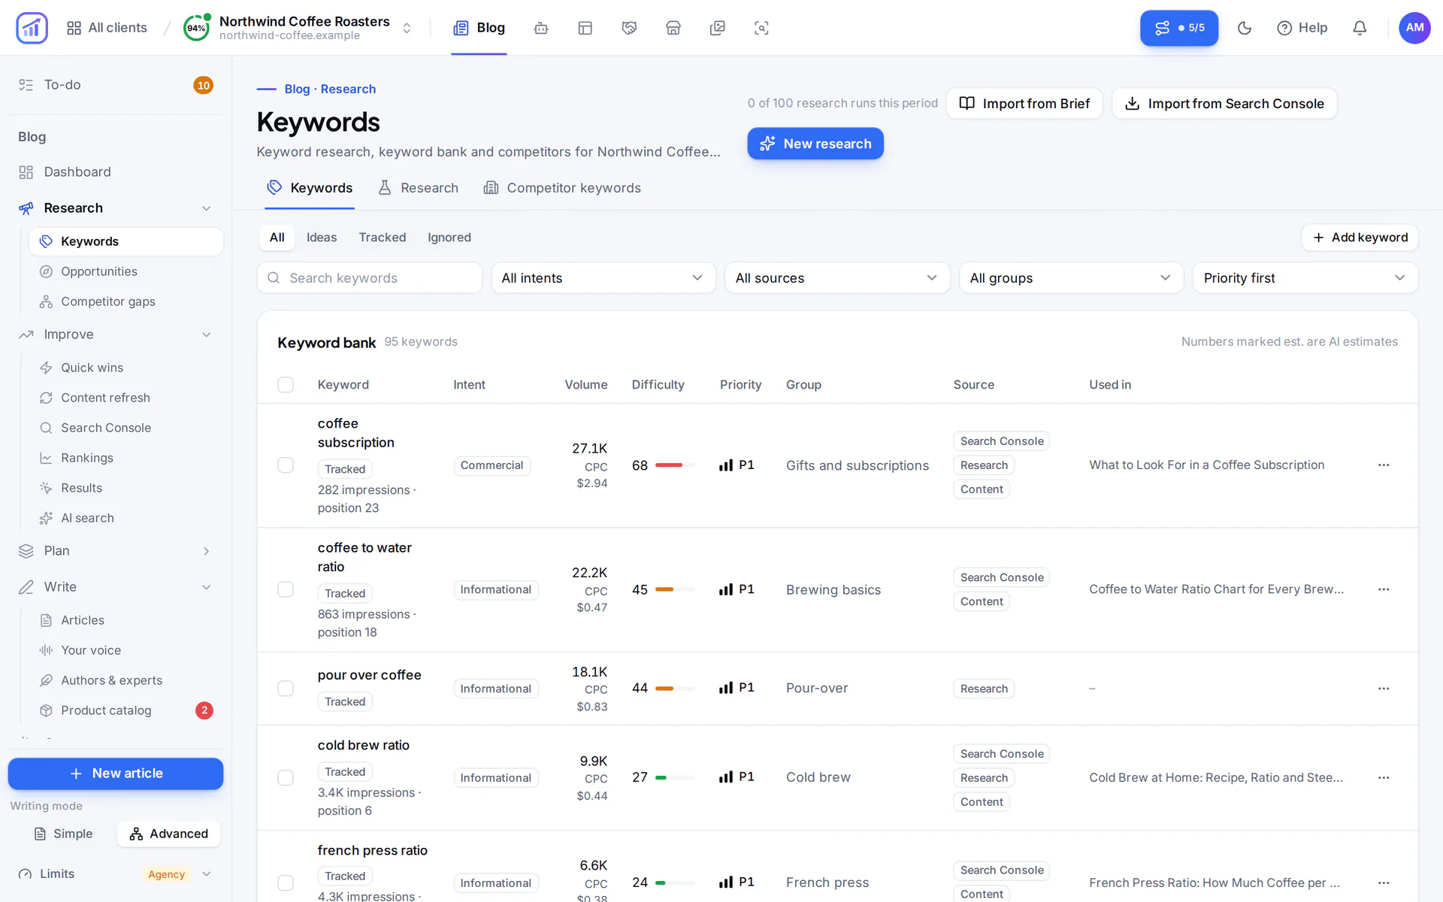Open the Priority first sort dropdown
1443x902 pixels.
[x=1305, y=278]
